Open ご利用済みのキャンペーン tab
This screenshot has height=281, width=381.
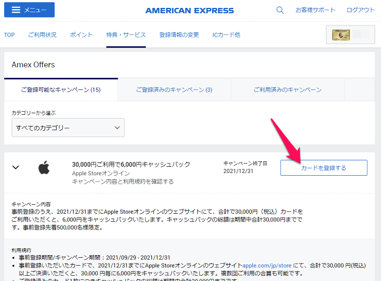pyautogui.click(x=288, y=89)
